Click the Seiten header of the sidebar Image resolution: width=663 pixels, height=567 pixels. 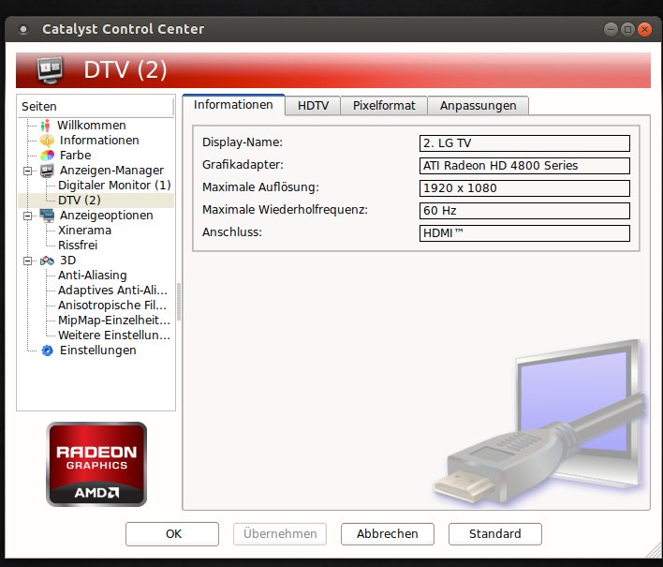(x=96, y=106)
